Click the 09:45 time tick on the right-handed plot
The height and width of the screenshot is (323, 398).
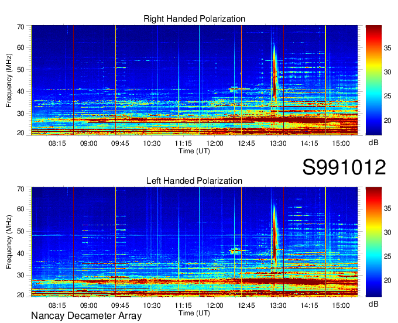pos(120,143)
